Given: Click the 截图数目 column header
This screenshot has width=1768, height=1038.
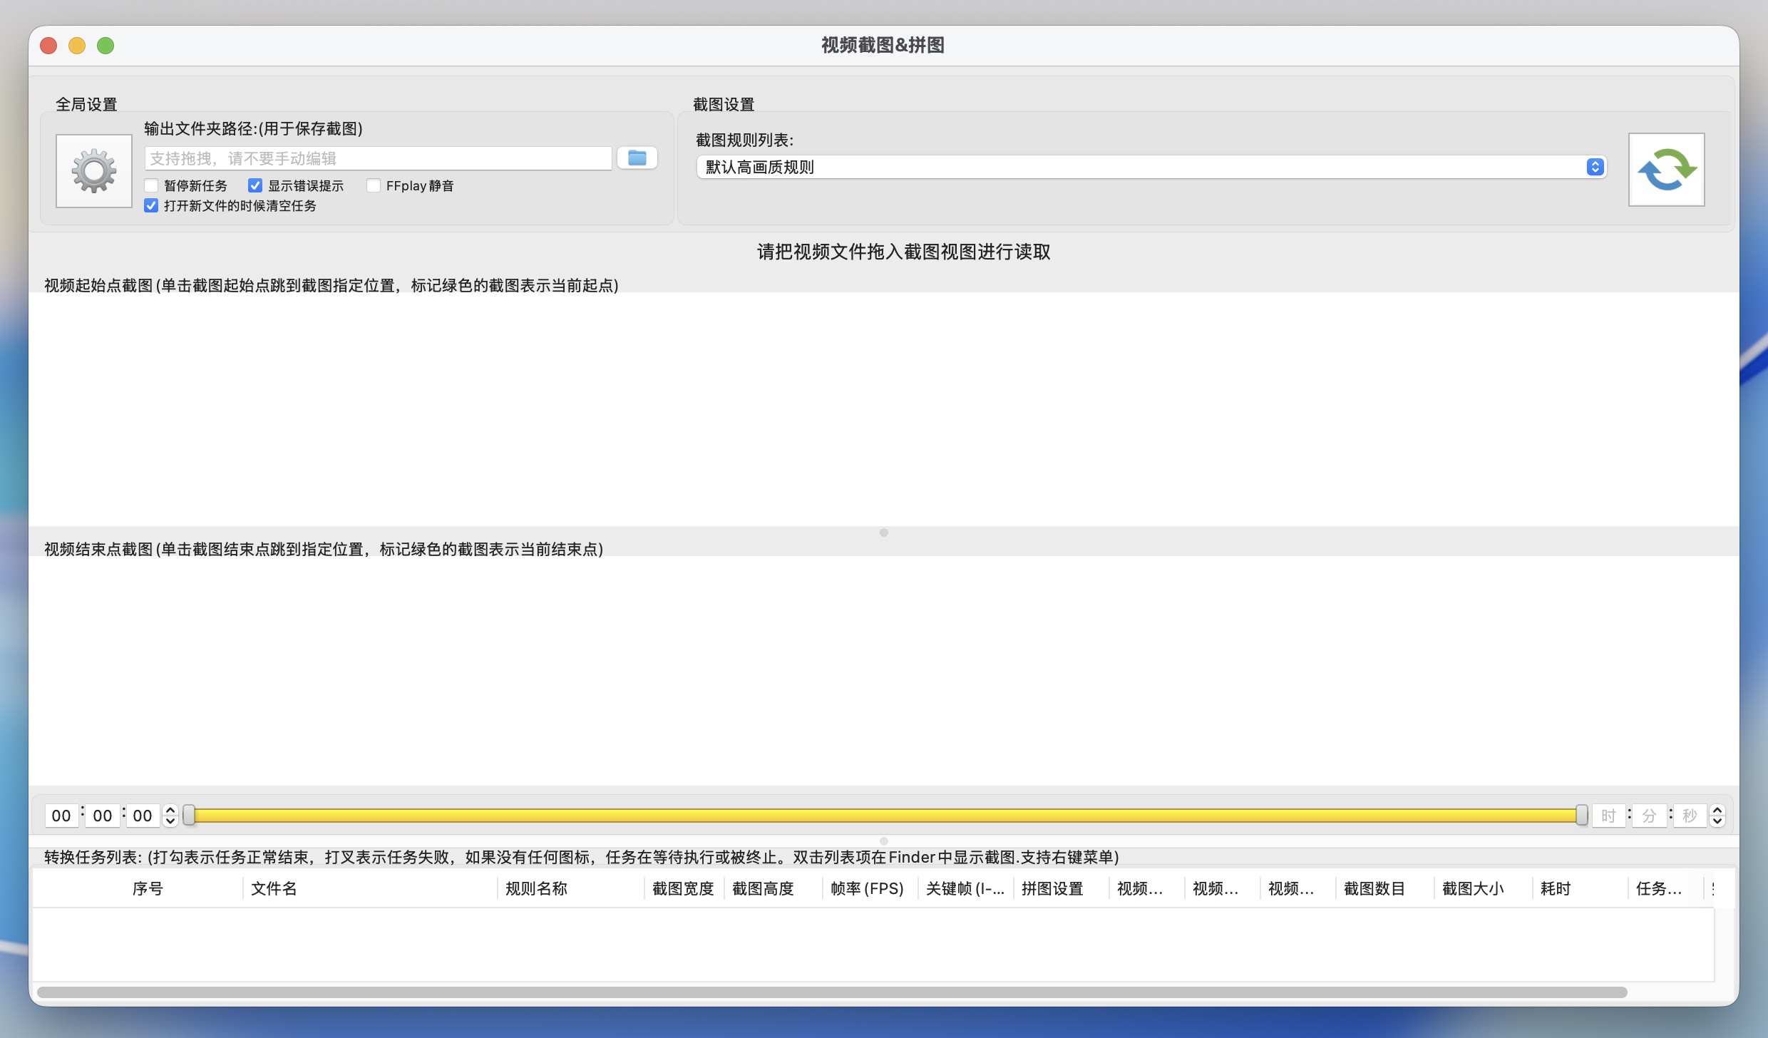Looking at the screenshot, I should click(x=1374, y=888).
